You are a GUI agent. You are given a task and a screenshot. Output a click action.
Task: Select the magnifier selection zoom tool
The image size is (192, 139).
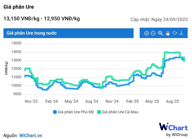[160, 33]
